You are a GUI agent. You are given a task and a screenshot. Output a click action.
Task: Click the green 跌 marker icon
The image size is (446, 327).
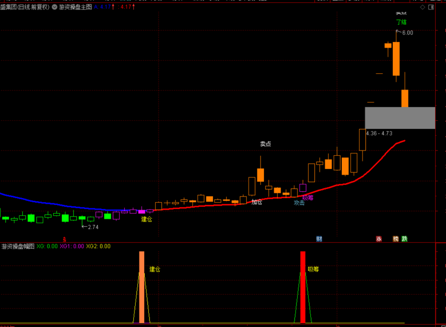[x=405, y=239]
